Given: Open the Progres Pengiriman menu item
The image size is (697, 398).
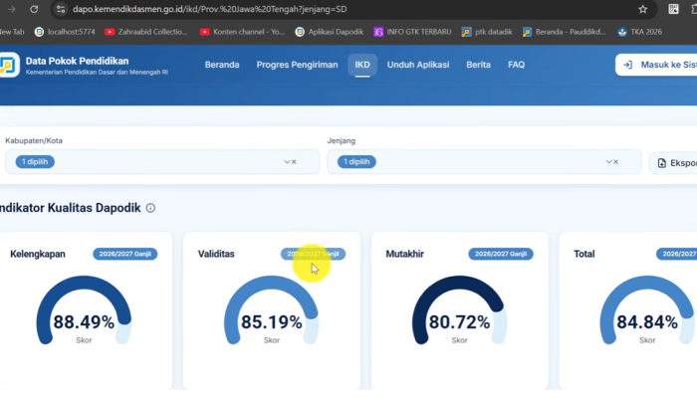Looking at the screenshot, I should [x=297, y=65].
